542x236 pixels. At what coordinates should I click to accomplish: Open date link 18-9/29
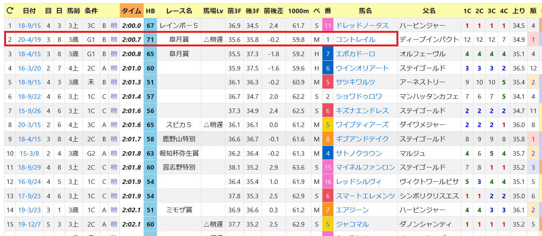[x=29, y=167]
